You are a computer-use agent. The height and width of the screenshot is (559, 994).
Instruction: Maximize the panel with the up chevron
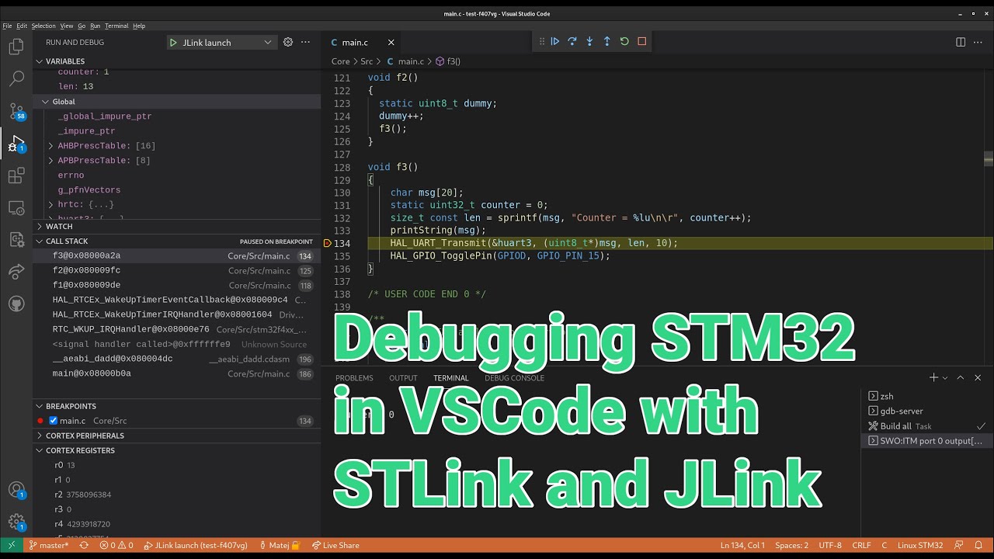[x=960, y=377]
